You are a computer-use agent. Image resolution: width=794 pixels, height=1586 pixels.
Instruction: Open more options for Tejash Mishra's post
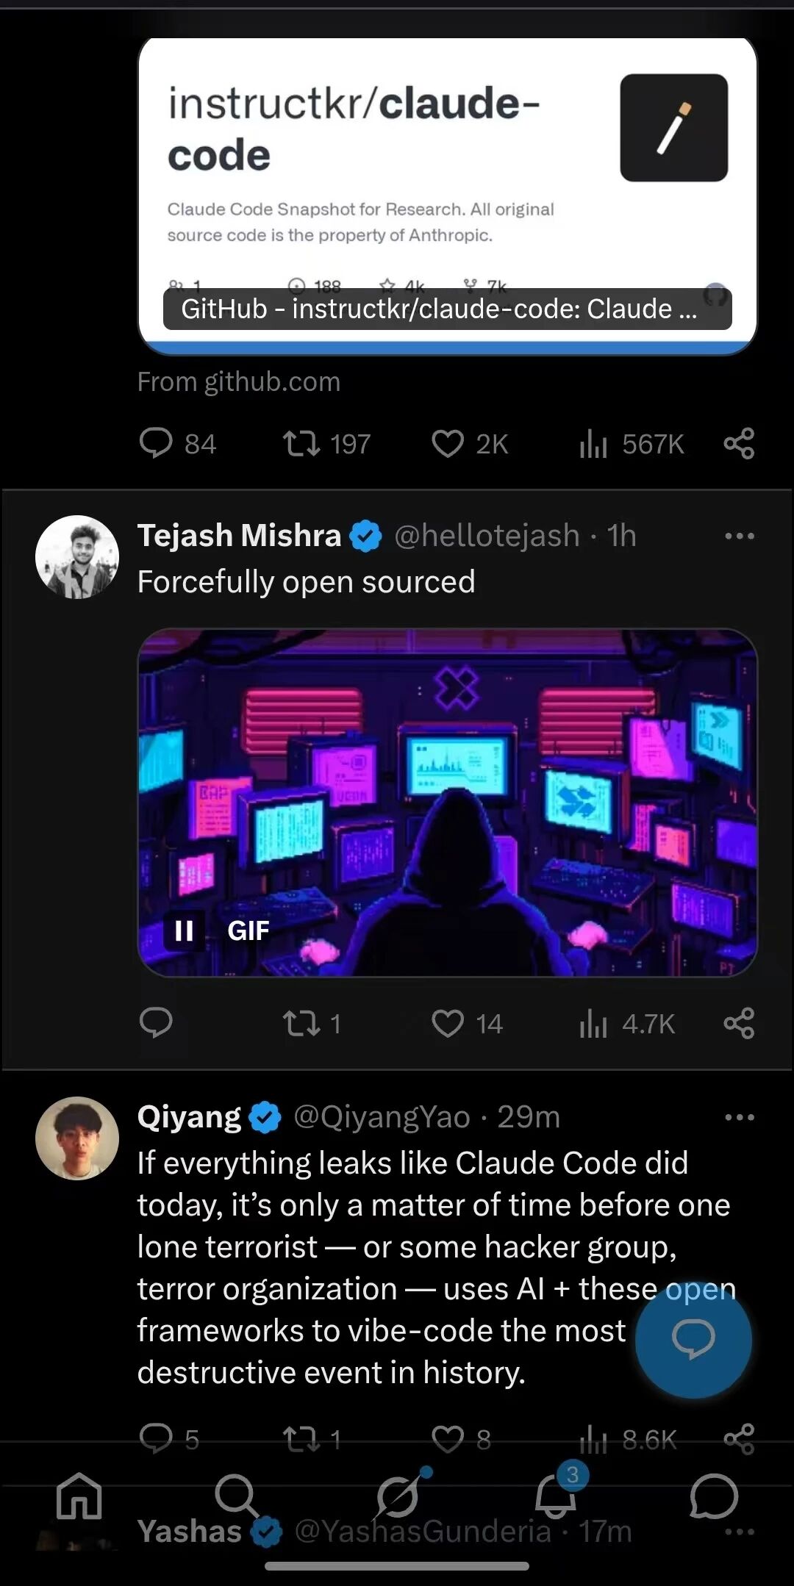pos(739,536)
